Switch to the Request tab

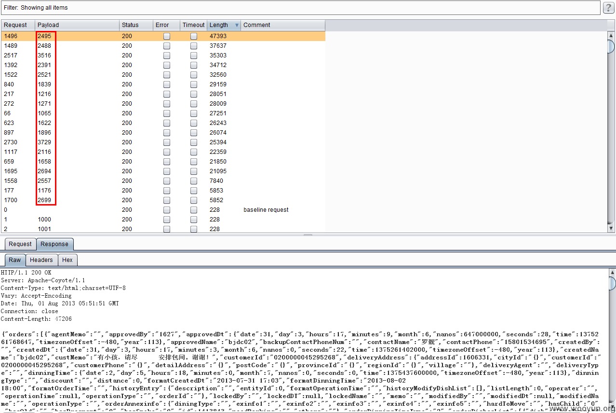coord(20,244)
